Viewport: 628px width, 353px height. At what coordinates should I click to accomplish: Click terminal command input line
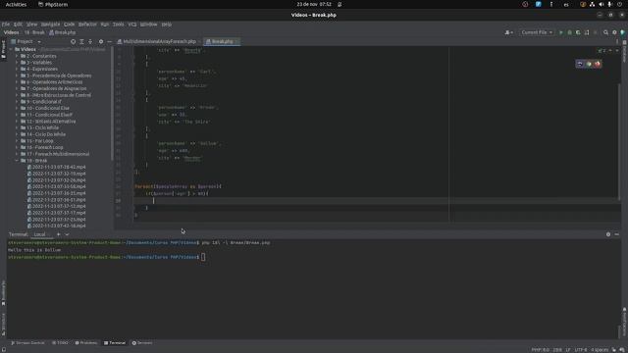pos(314,257)
